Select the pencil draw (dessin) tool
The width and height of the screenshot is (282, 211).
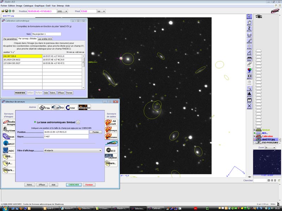249,40
